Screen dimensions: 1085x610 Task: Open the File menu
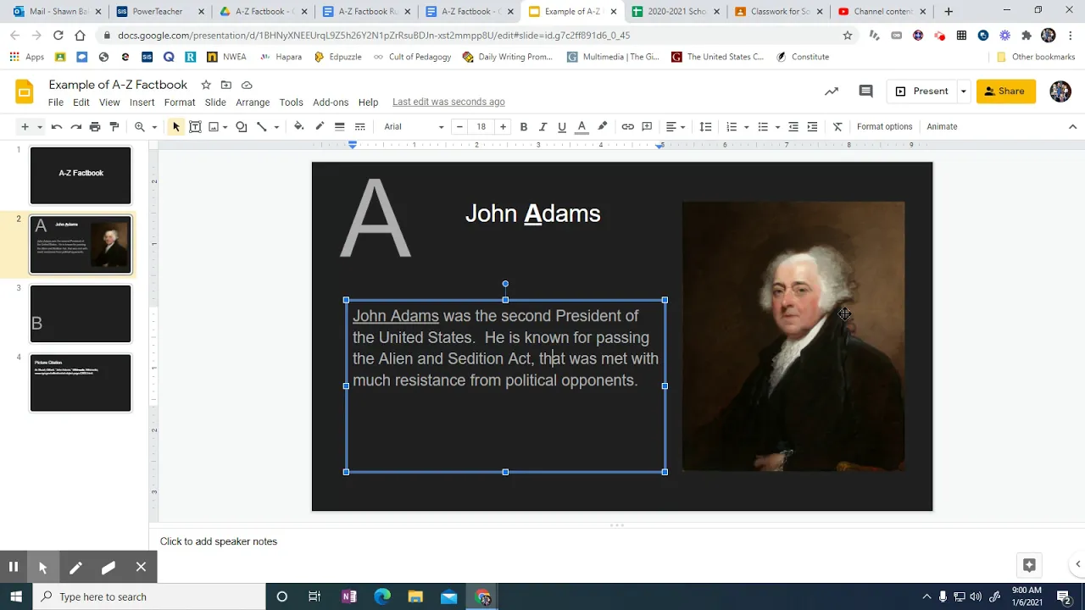56,103
